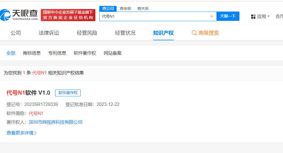Filter by 网站备案
The width and height of the screenshot is (283, 153).
point(113,53)
